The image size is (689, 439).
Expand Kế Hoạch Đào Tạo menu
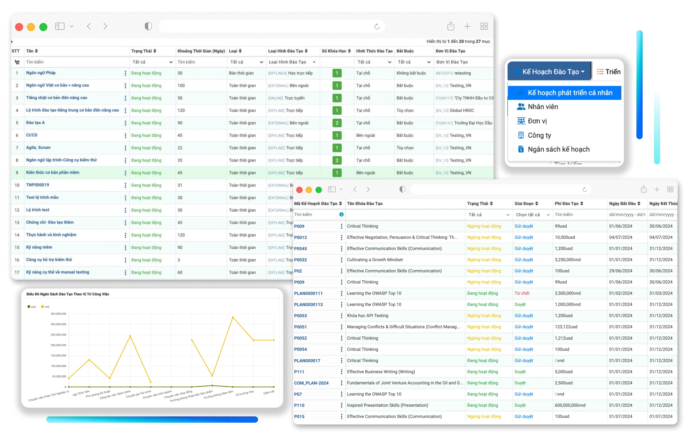(x=549, y=72)
